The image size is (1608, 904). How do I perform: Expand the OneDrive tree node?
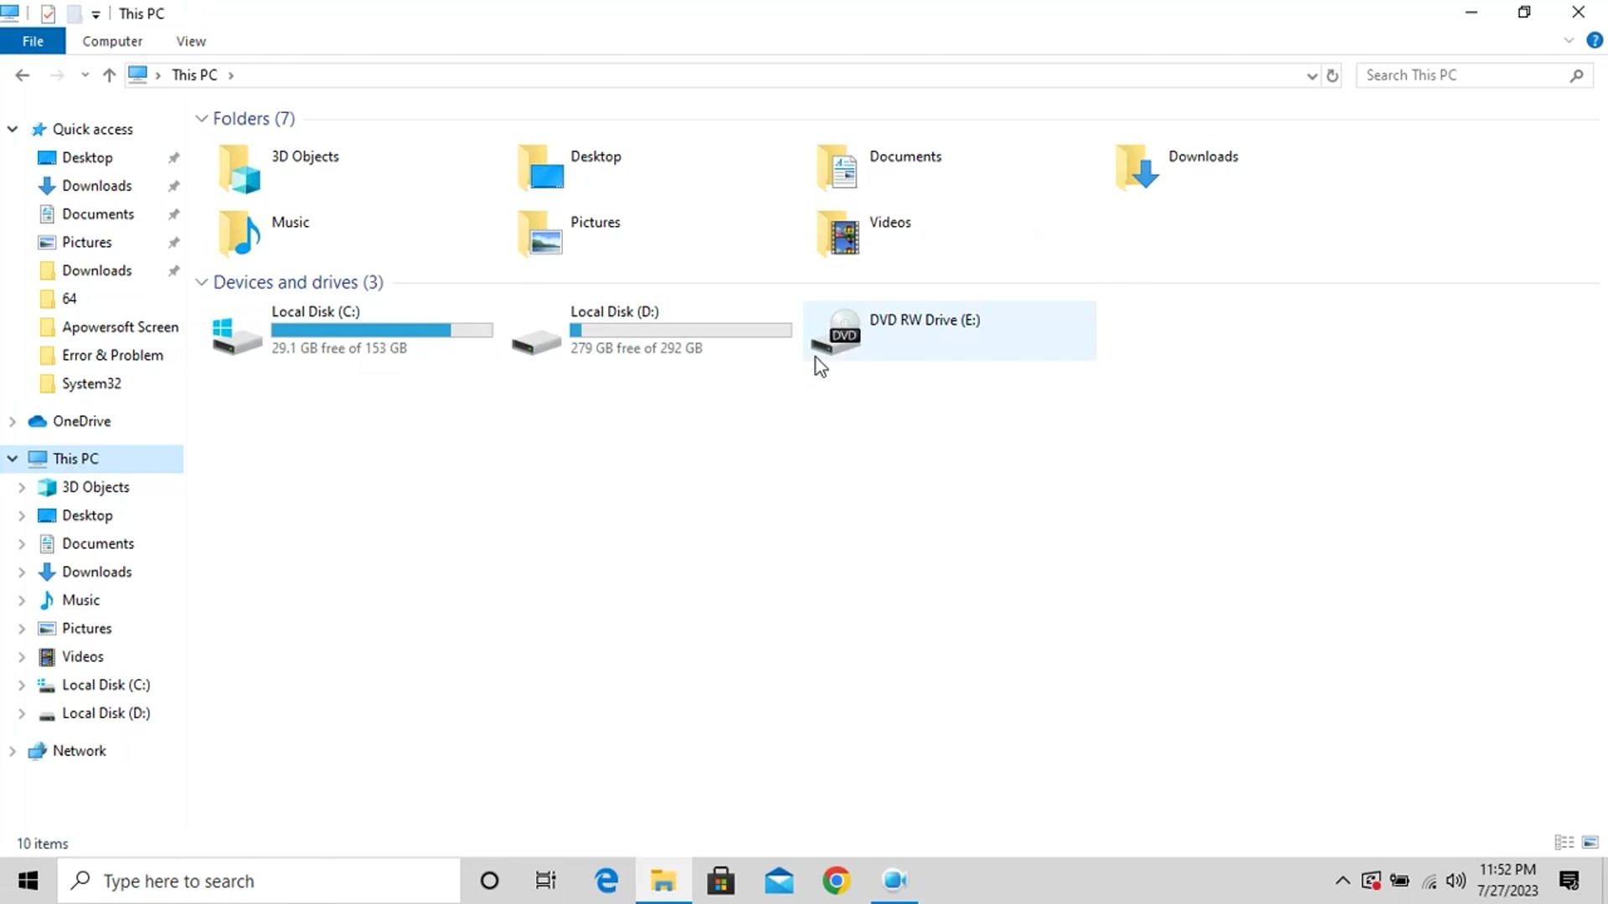coord(13,421)
